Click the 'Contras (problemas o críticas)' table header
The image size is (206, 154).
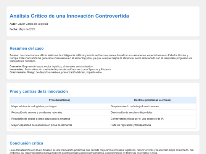point(153,100)
